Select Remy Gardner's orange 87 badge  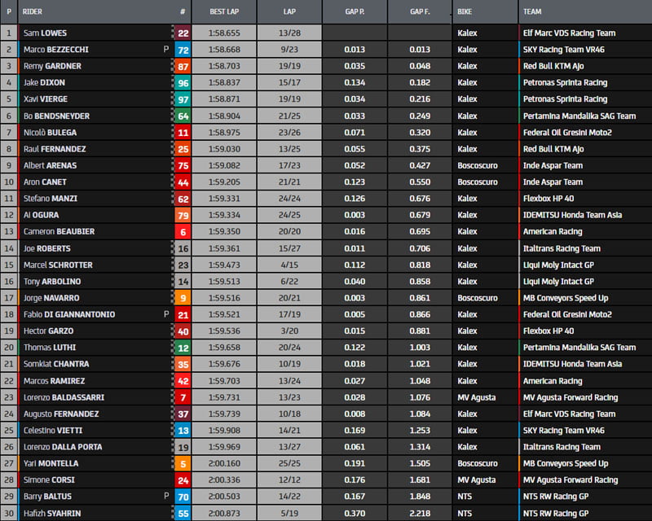pyautogui.click(x=183, y=66)
